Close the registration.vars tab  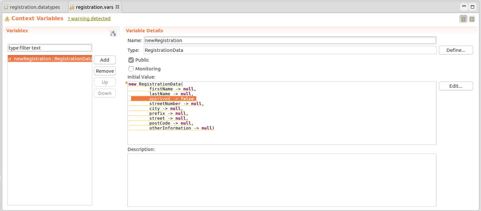pyautogui.click(x=118, y=7)
